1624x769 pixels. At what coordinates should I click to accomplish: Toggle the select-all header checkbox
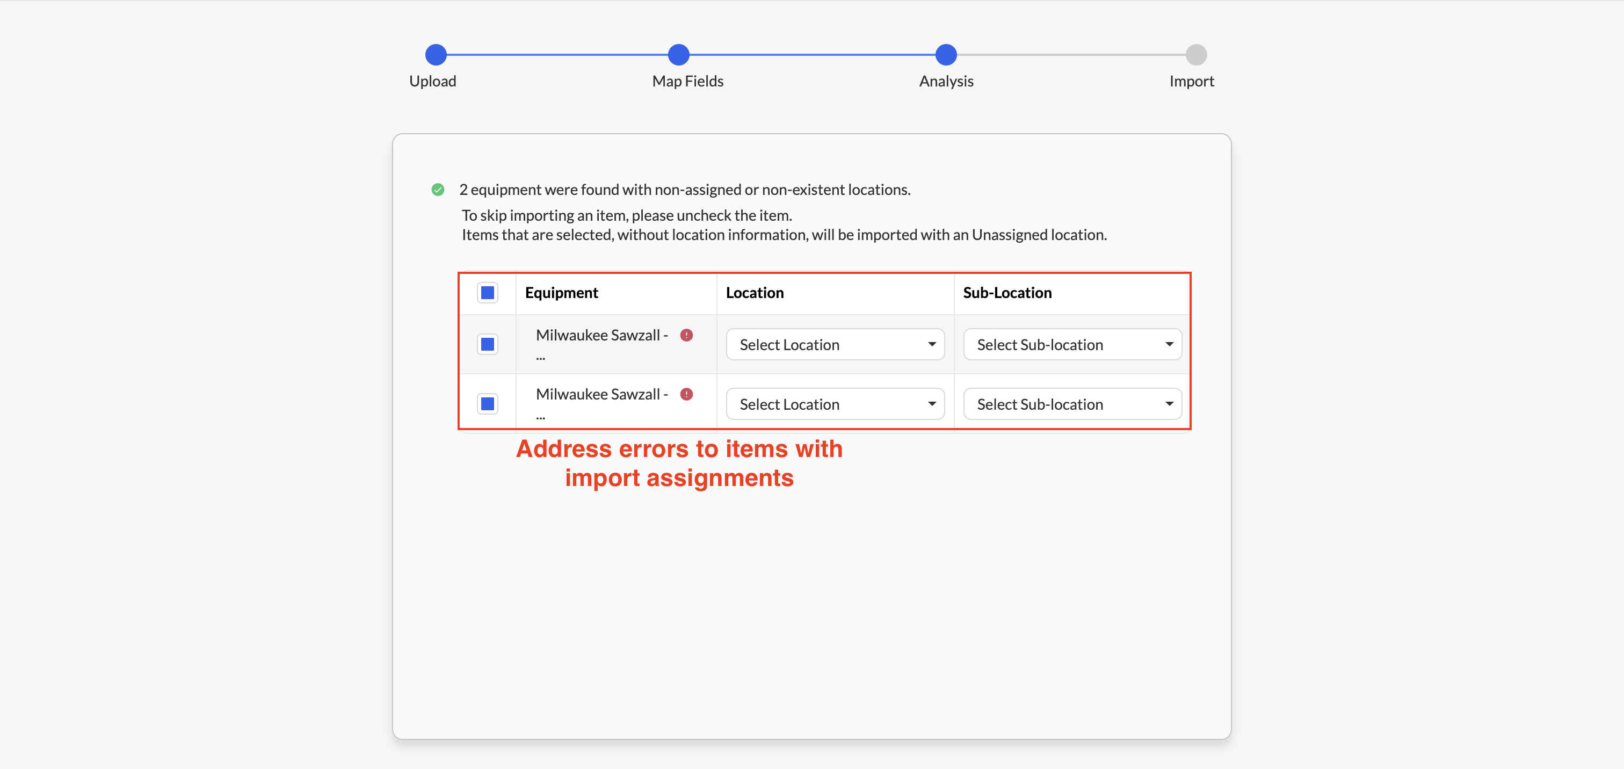click(x=487, y=293)
